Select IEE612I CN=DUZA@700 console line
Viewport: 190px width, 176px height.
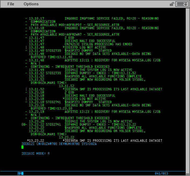59,144
